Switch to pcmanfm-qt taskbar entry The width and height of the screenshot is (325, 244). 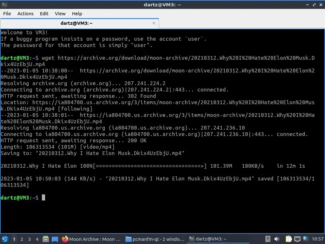155,239
